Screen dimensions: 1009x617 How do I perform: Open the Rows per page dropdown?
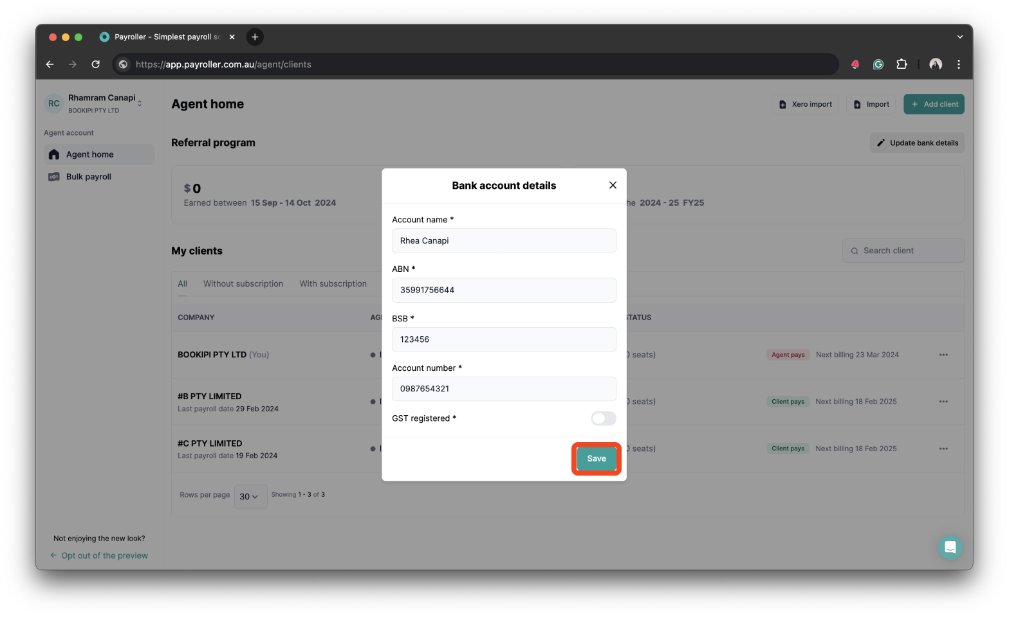point(250,497)
